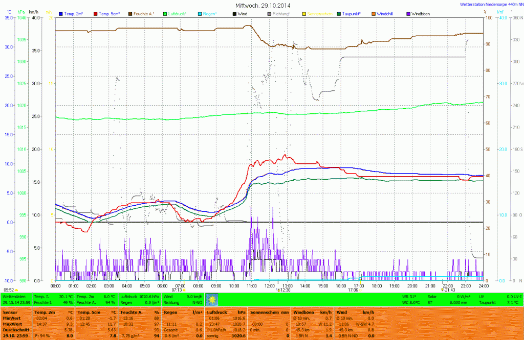The height and width of the screenshot is (340, 524).
Task: Toggle the Sonnenschein legend entry
Action: (x=317, y=13)
